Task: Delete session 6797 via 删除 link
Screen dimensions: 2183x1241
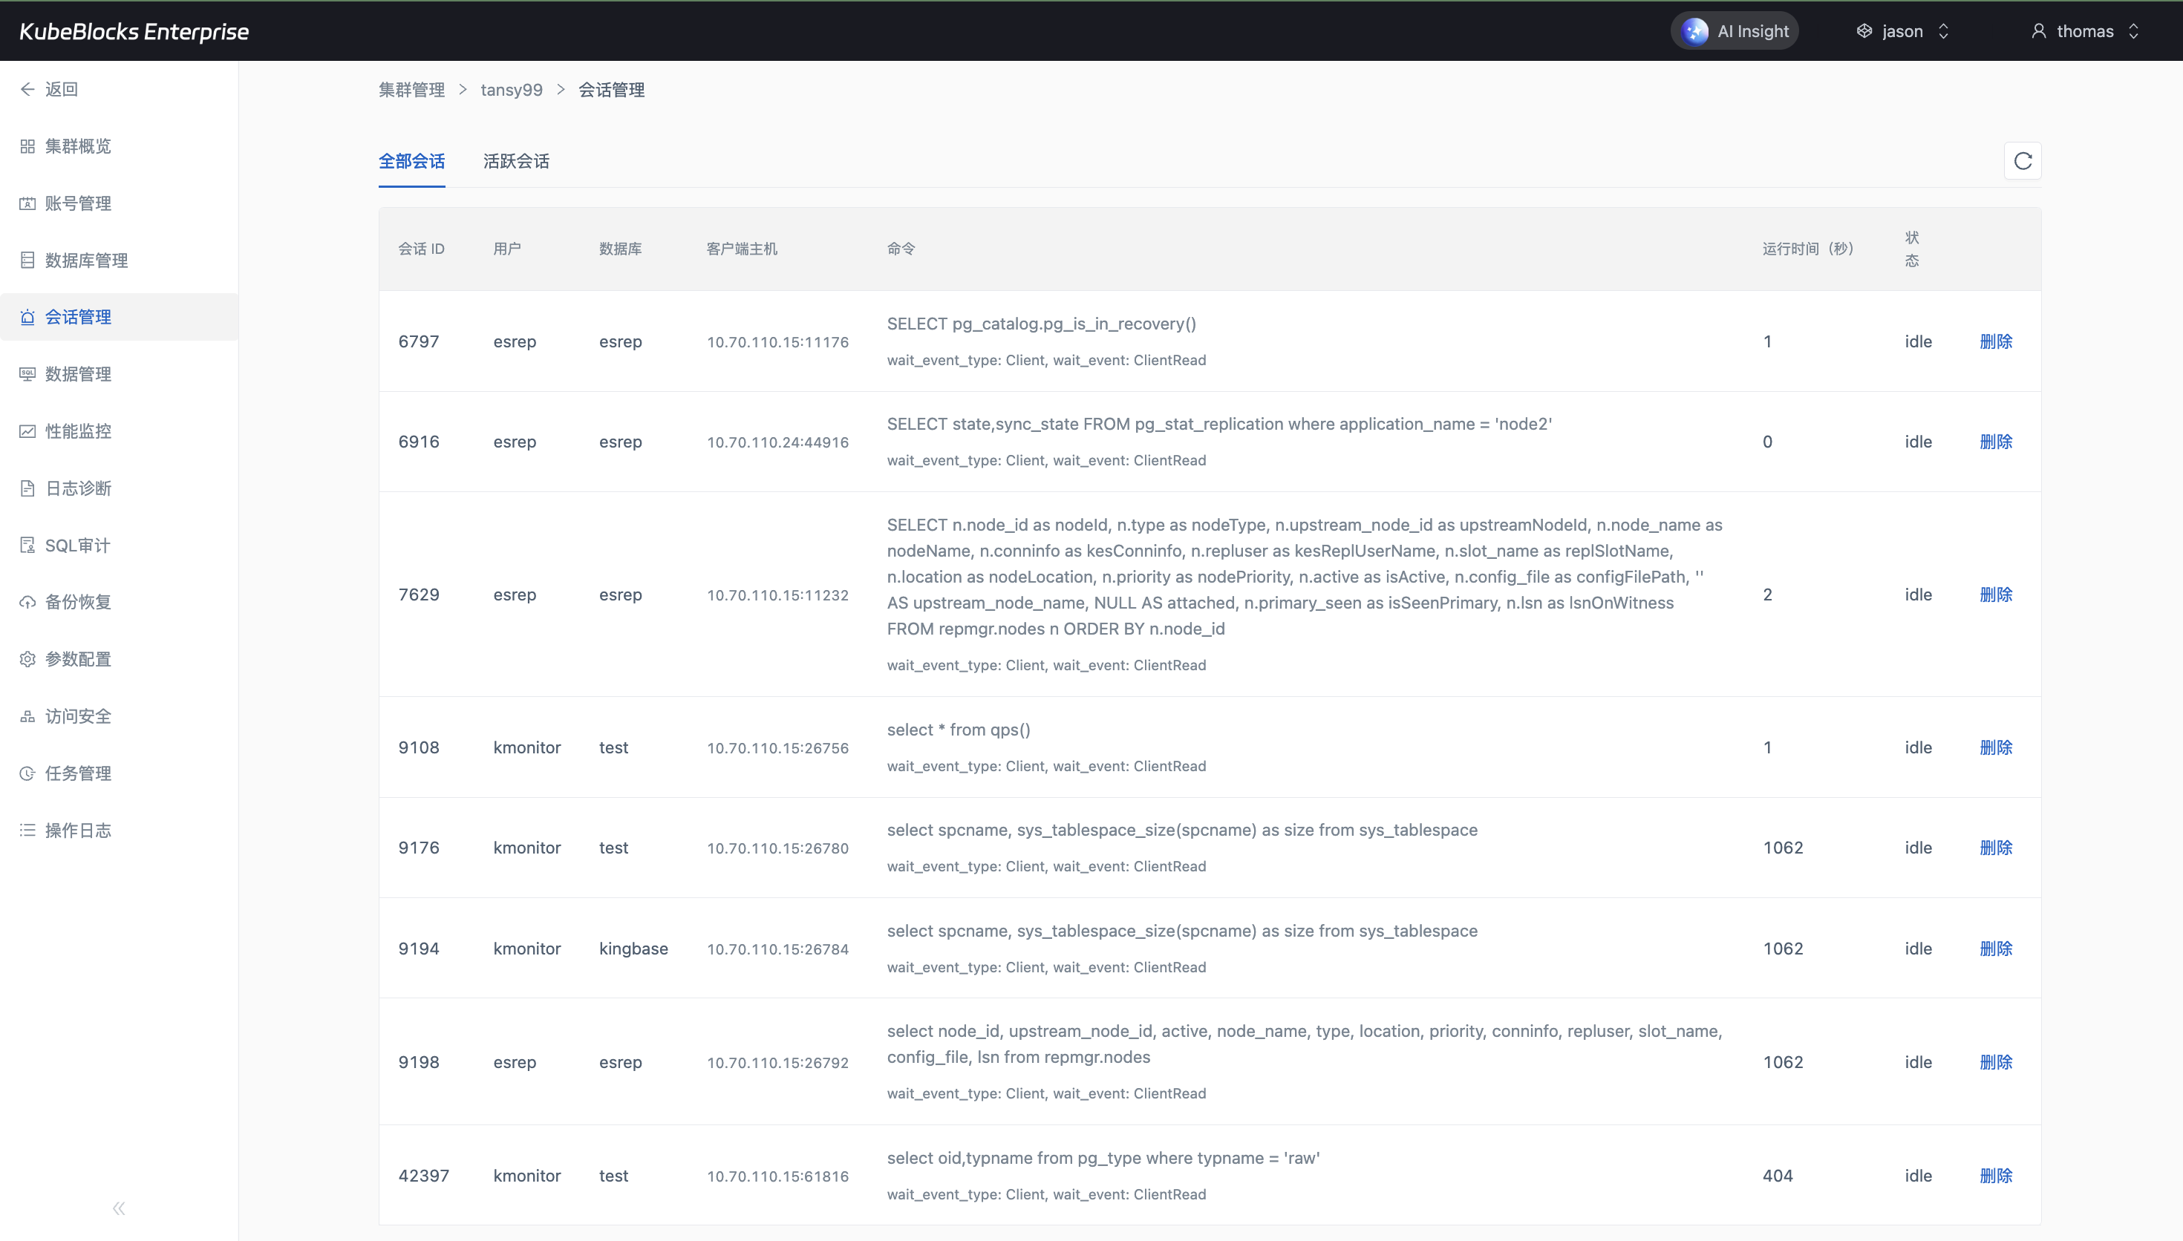Action: point(1994,341)
